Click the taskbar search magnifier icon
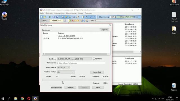The width and height of the screenshot is (180, 101). coord(9,98)
